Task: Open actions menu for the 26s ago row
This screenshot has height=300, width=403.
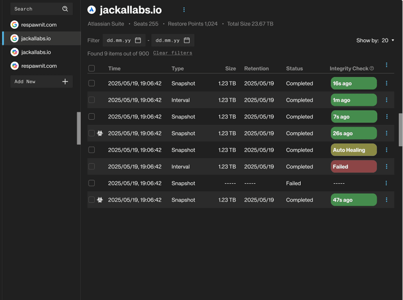Action: tap(386, 133)
